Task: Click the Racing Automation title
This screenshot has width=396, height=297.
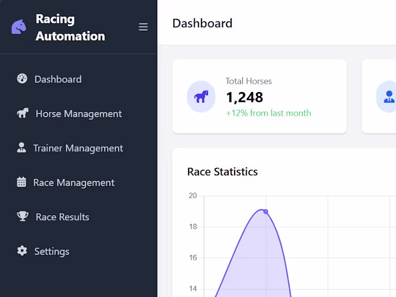Action: pyautogui.click(x=70, y=27)
